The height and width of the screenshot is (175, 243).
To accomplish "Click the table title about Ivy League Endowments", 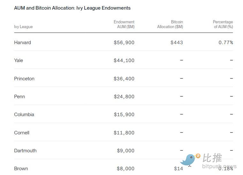I will coord(72,8).
